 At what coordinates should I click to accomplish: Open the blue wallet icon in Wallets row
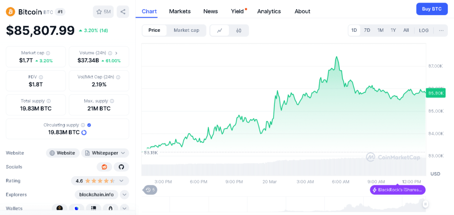pos(77,208)
